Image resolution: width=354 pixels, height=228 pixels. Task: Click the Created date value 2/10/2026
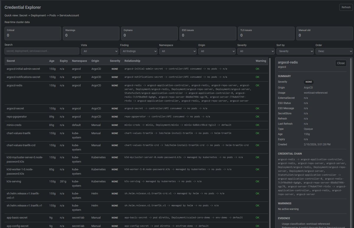317,144
